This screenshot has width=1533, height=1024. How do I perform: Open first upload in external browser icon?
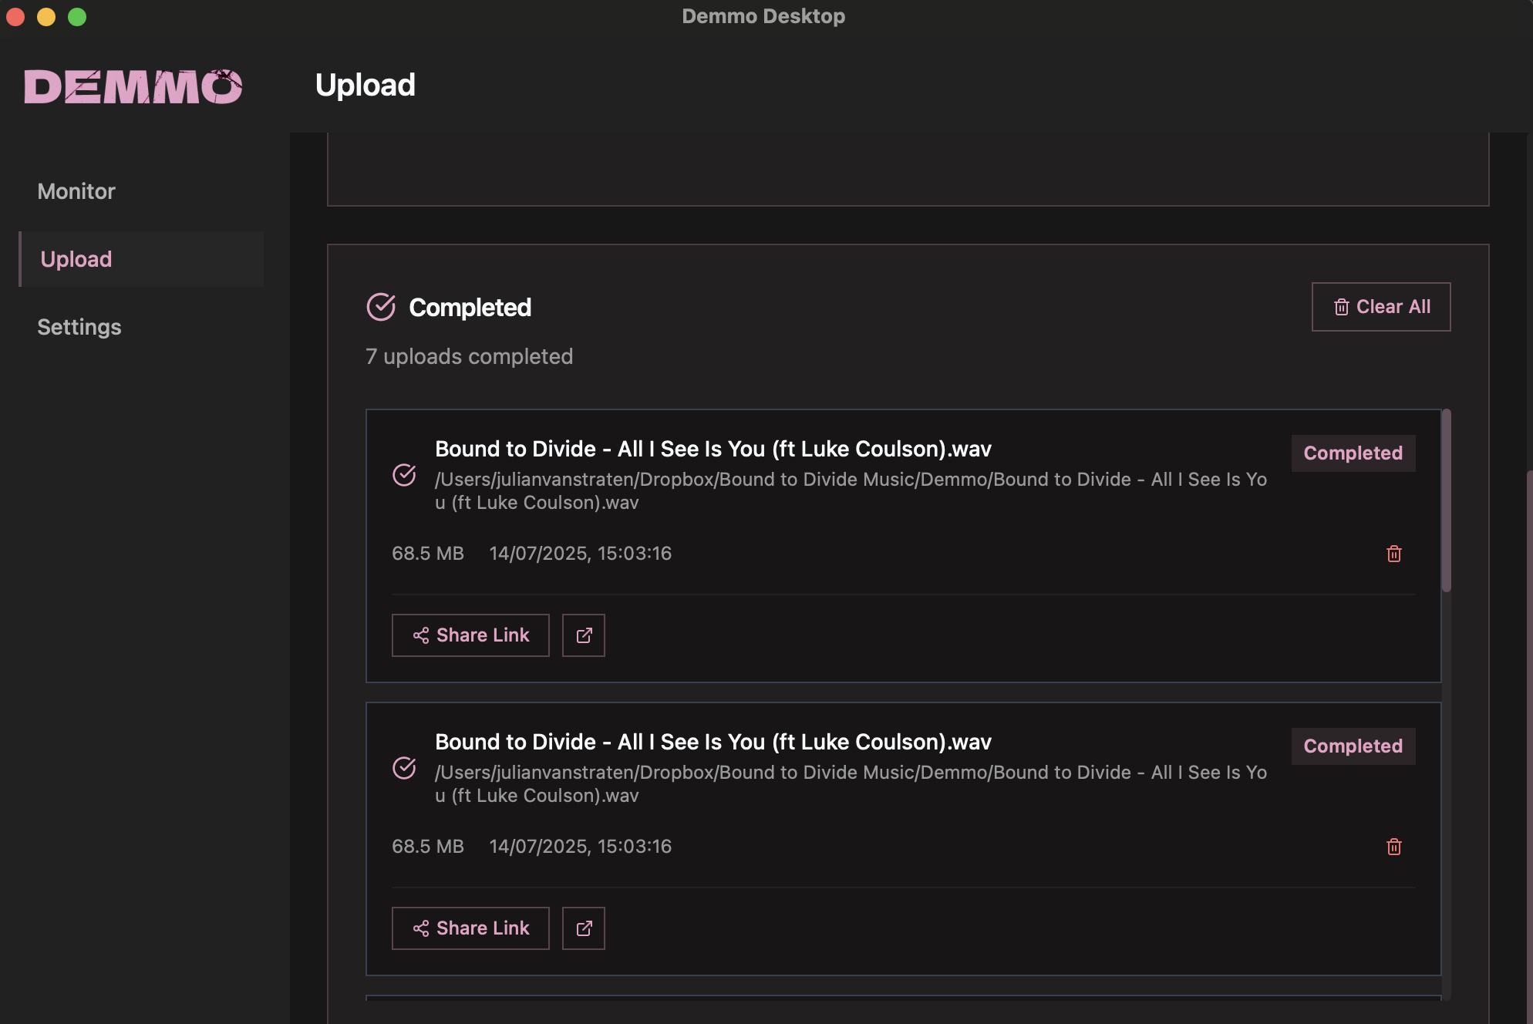(x=583, y=635)
